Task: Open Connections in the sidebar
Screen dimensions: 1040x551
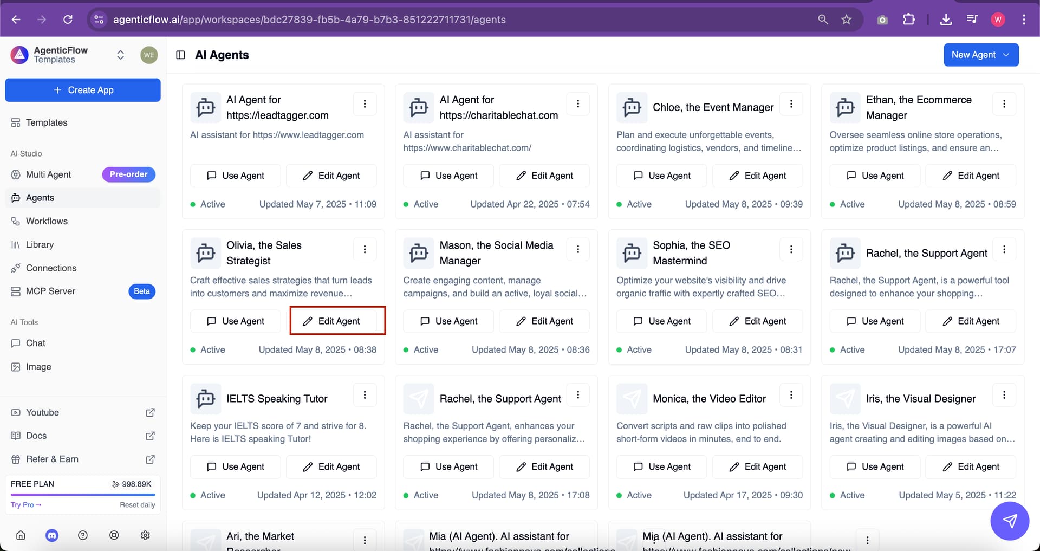Action: 83,268
